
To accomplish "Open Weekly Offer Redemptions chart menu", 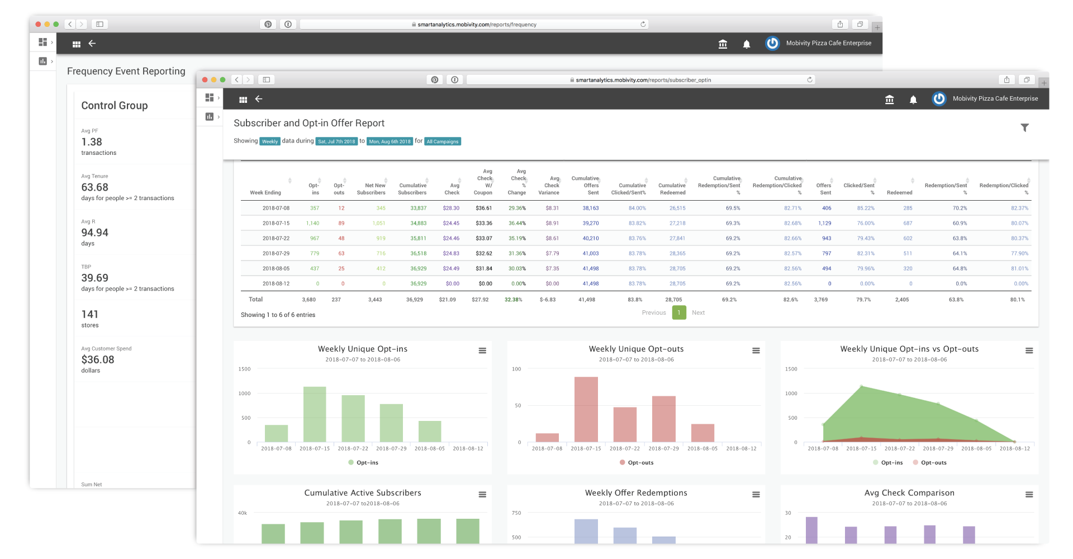I will click(756, 495).
